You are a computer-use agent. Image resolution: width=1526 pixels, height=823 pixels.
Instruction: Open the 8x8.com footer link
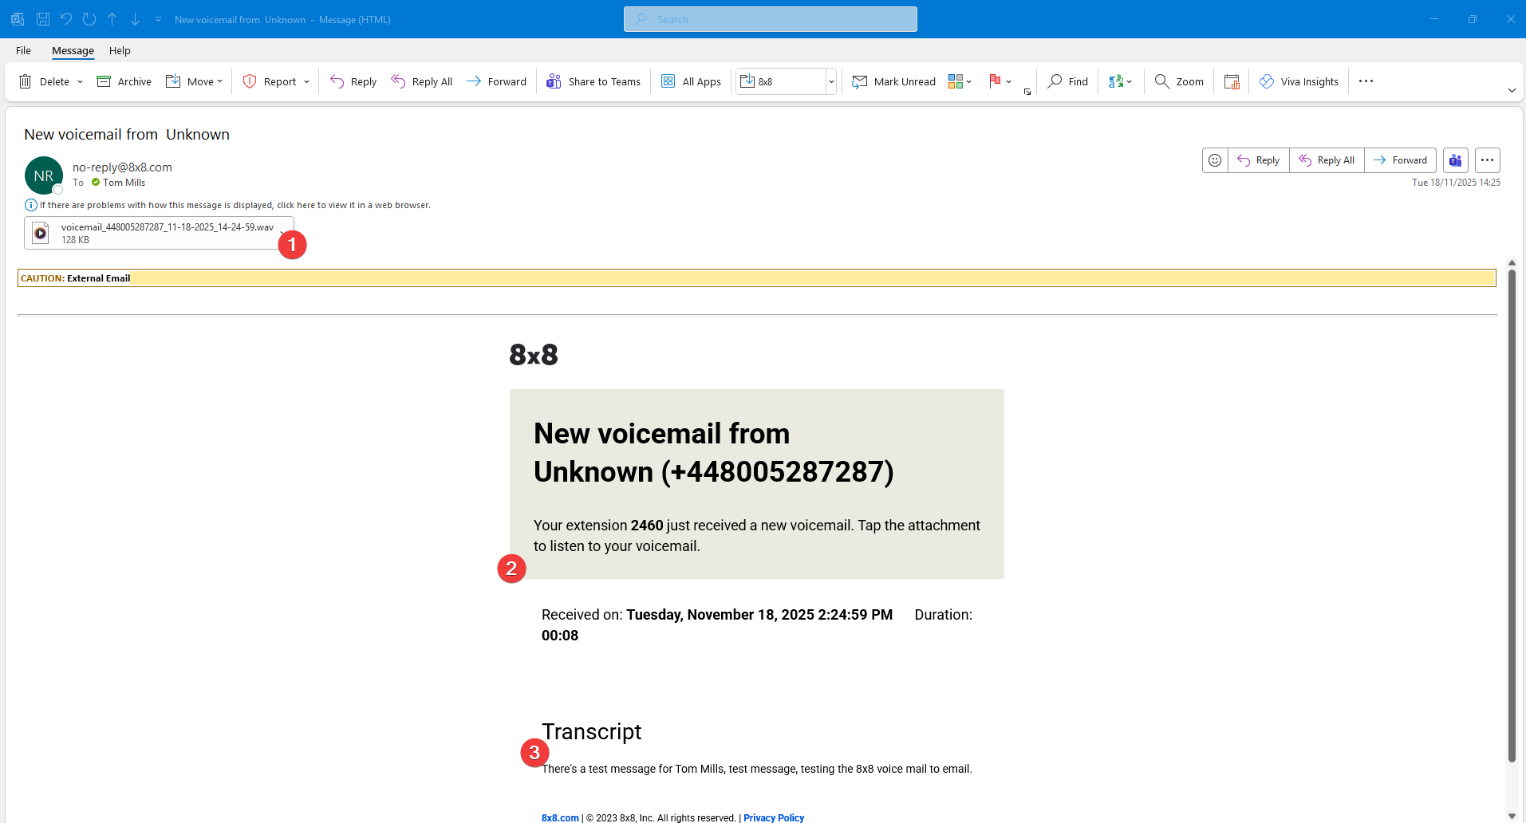point(560,817)
